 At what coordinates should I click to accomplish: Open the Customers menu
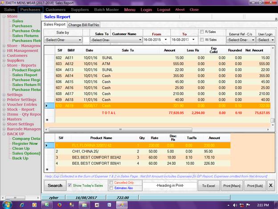(55, 9)
